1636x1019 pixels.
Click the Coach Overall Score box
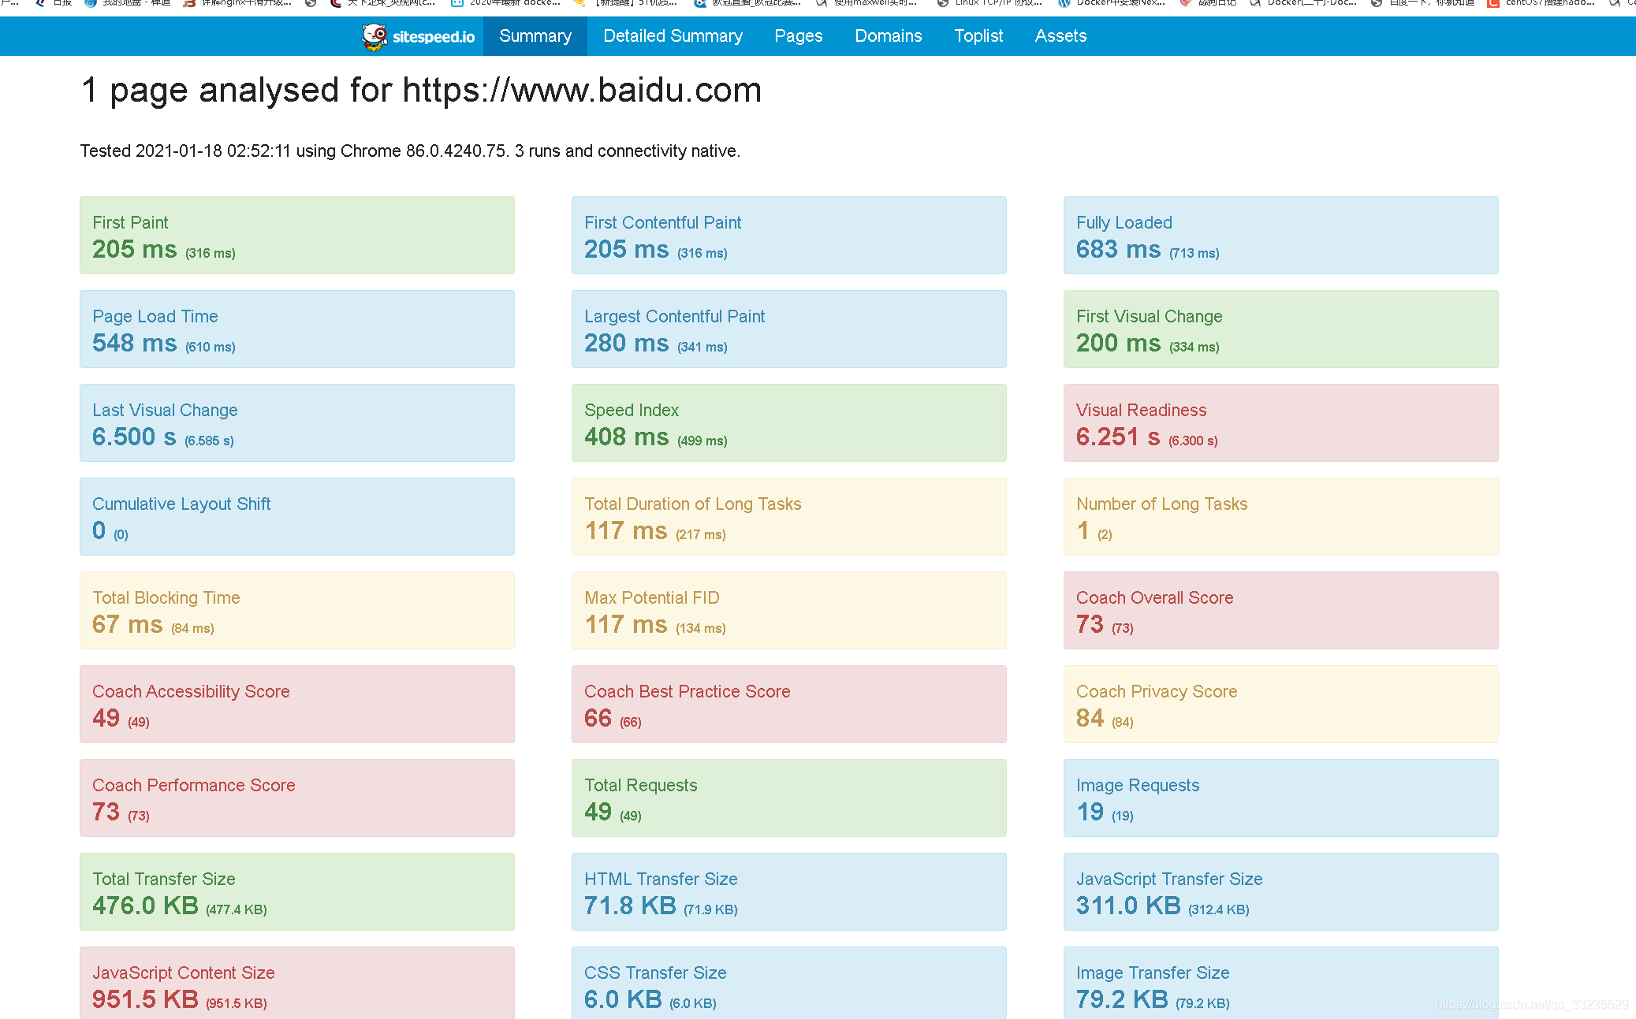pos(1280,611)
